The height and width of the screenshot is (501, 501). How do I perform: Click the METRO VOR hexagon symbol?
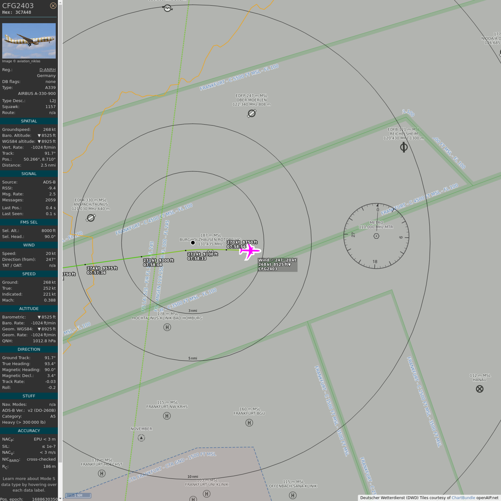coord(376,236)
